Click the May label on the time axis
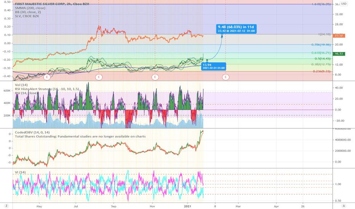 click(39, 206)
